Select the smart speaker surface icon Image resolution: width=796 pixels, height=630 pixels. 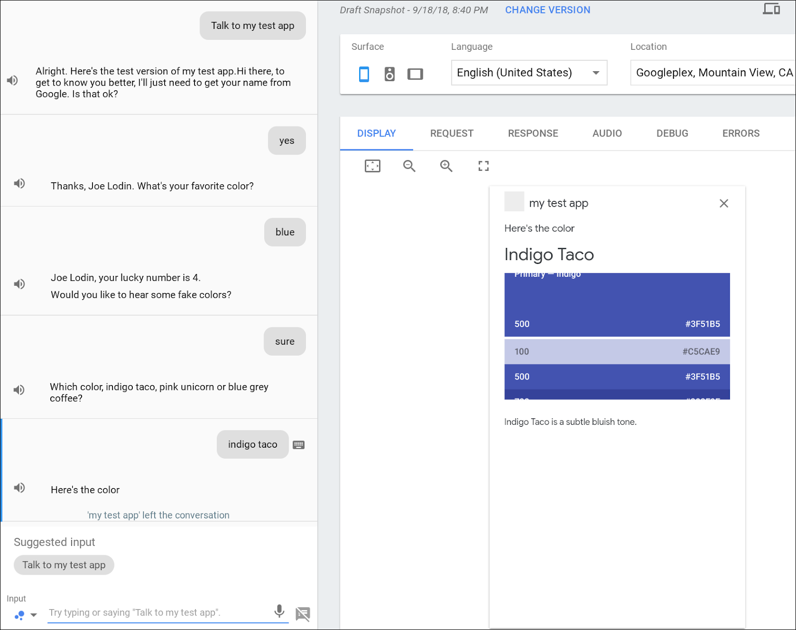tap(390, 74)
